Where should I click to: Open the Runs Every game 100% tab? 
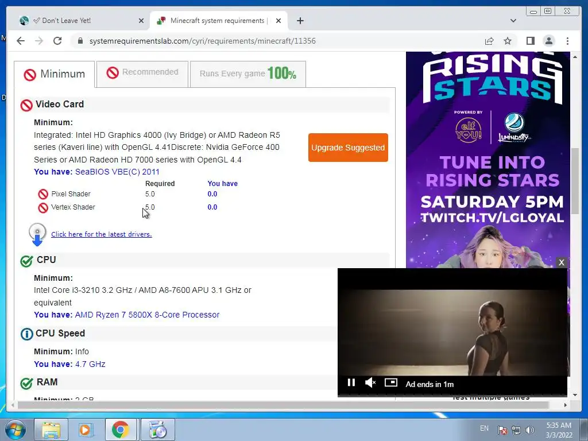coord(248,74)
